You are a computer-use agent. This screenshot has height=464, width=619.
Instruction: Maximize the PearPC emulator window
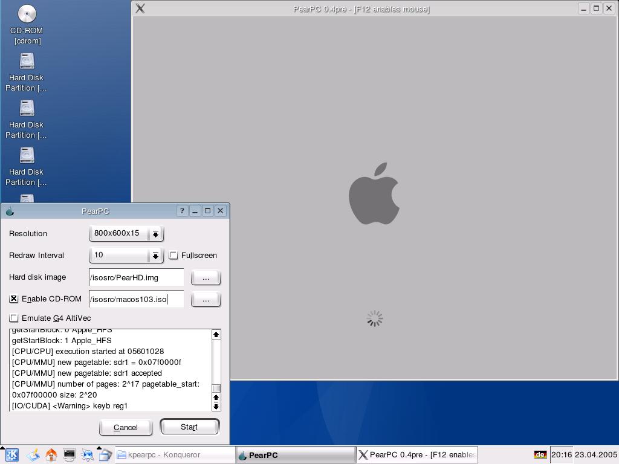(597, 8)
